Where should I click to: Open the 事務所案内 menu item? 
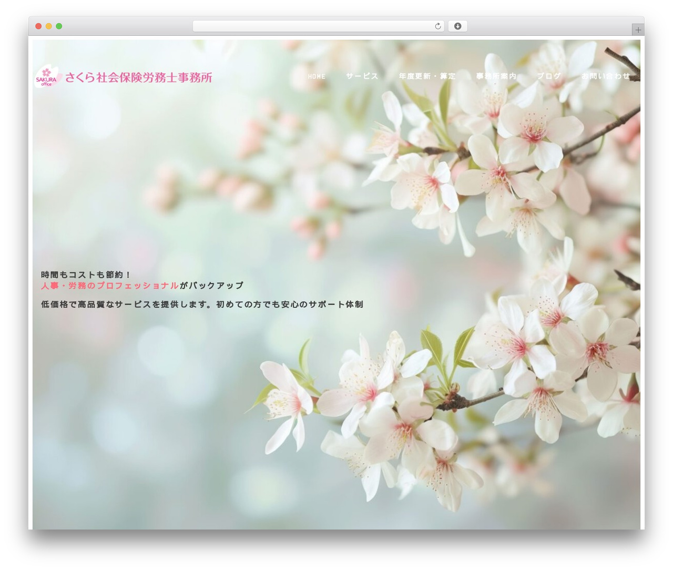[496, 76]
